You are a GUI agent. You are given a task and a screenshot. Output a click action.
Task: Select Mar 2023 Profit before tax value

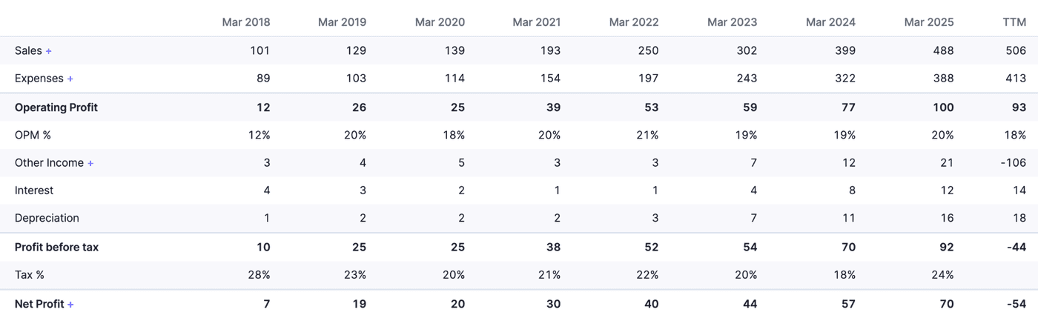click(x=750, y=247)
